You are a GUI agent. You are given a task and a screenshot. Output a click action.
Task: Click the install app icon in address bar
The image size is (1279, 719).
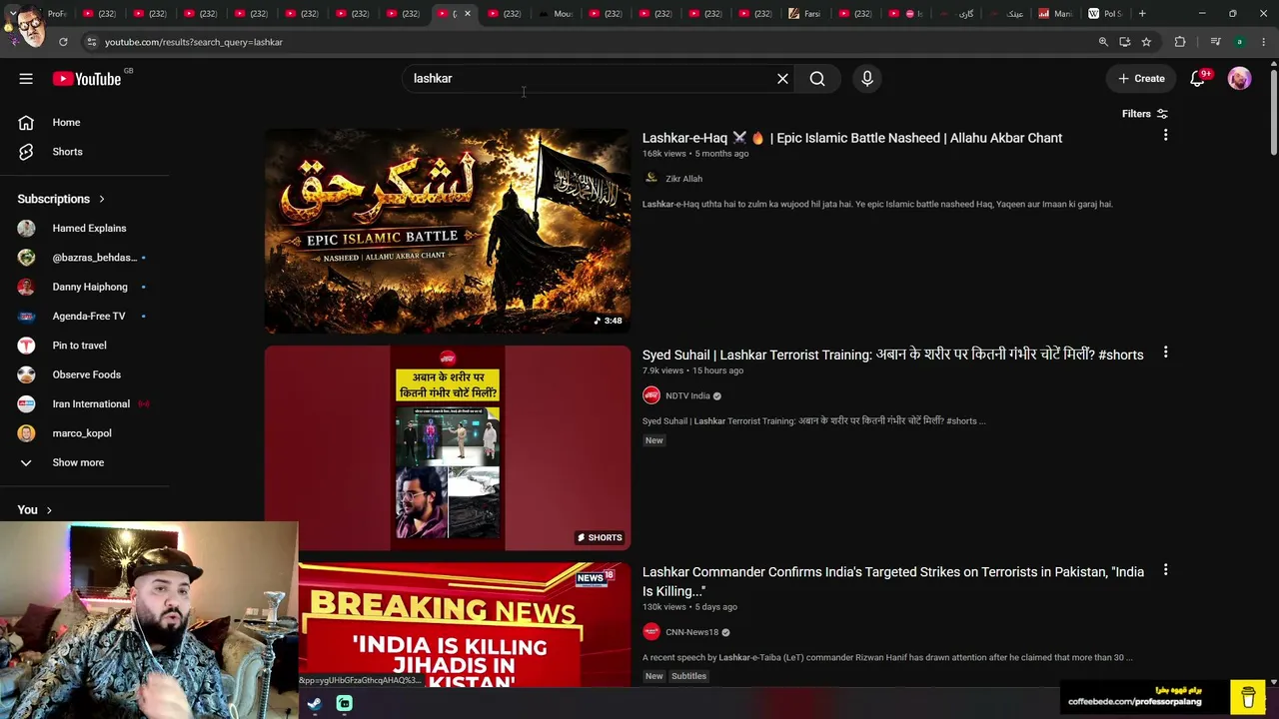click(x=1125, y=42)
